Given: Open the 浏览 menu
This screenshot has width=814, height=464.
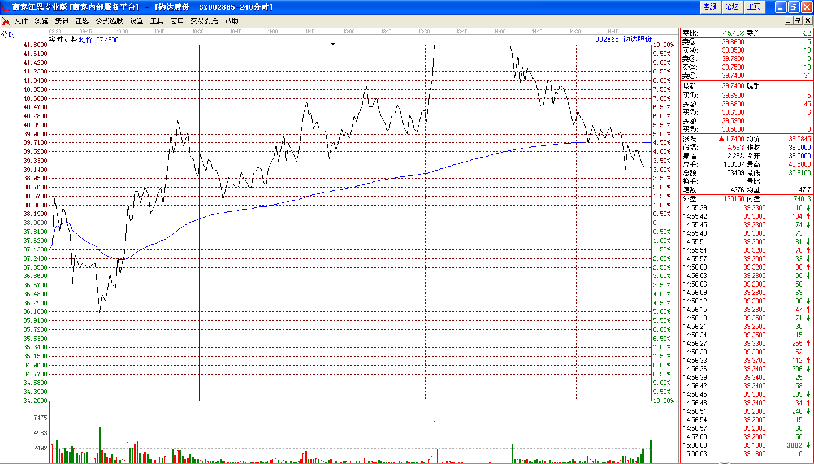Looking at the screenshot, I should coord(42,20).
